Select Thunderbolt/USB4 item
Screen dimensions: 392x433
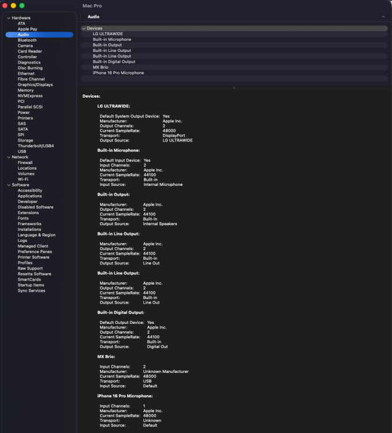click(36, 146)
